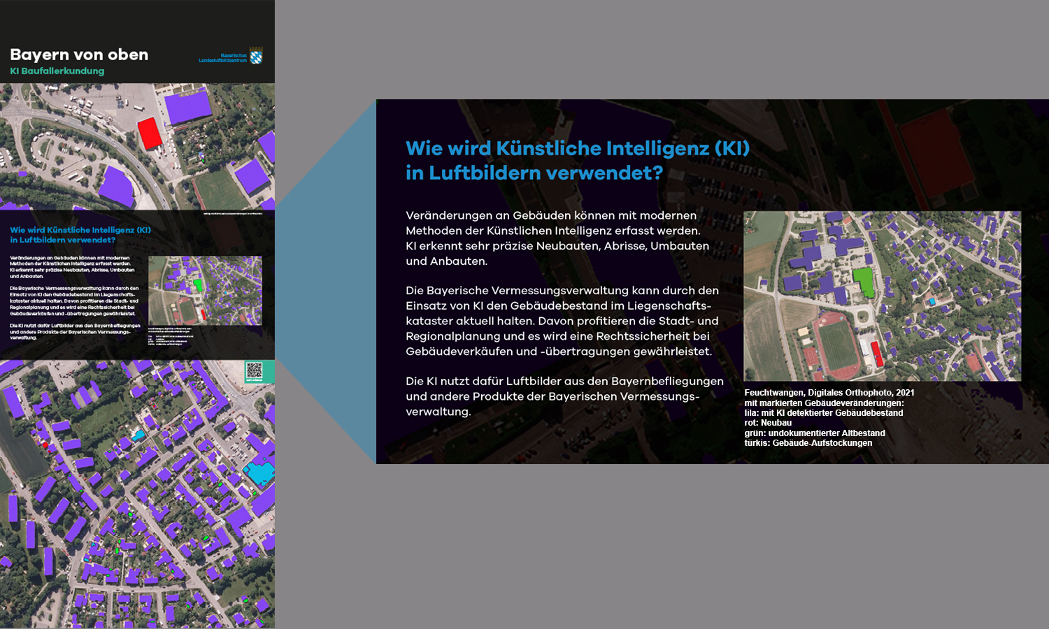Click the enlarged heading about Künstliche Intelligenz
The height and width of the screenshot is (629, 1049).
coord(577,160)
